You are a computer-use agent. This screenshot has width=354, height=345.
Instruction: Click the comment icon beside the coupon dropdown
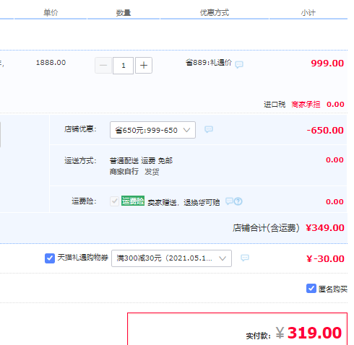tap(245, 258)
